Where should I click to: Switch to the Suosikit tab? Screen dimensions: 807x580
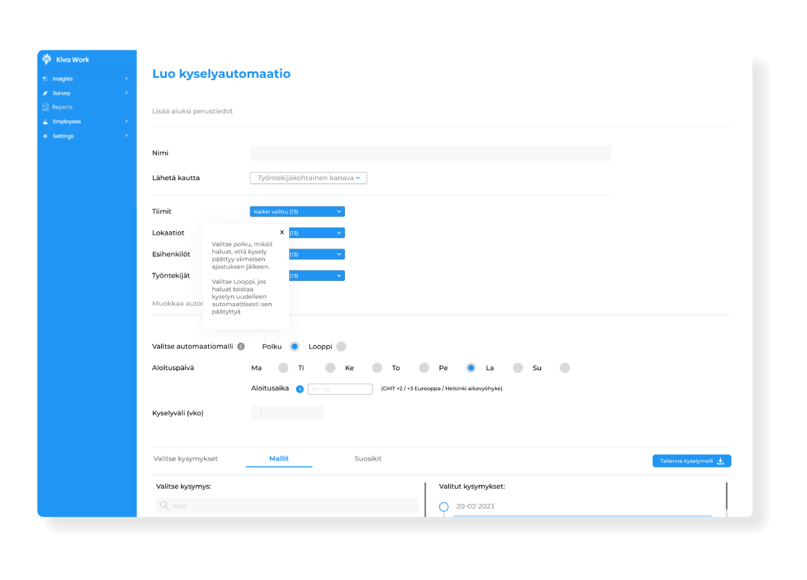(368, 458)
